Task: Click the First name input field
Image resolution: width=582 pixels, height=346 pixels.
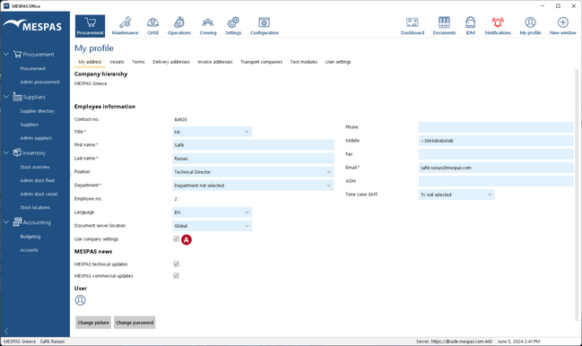Action: click(253, 145)
